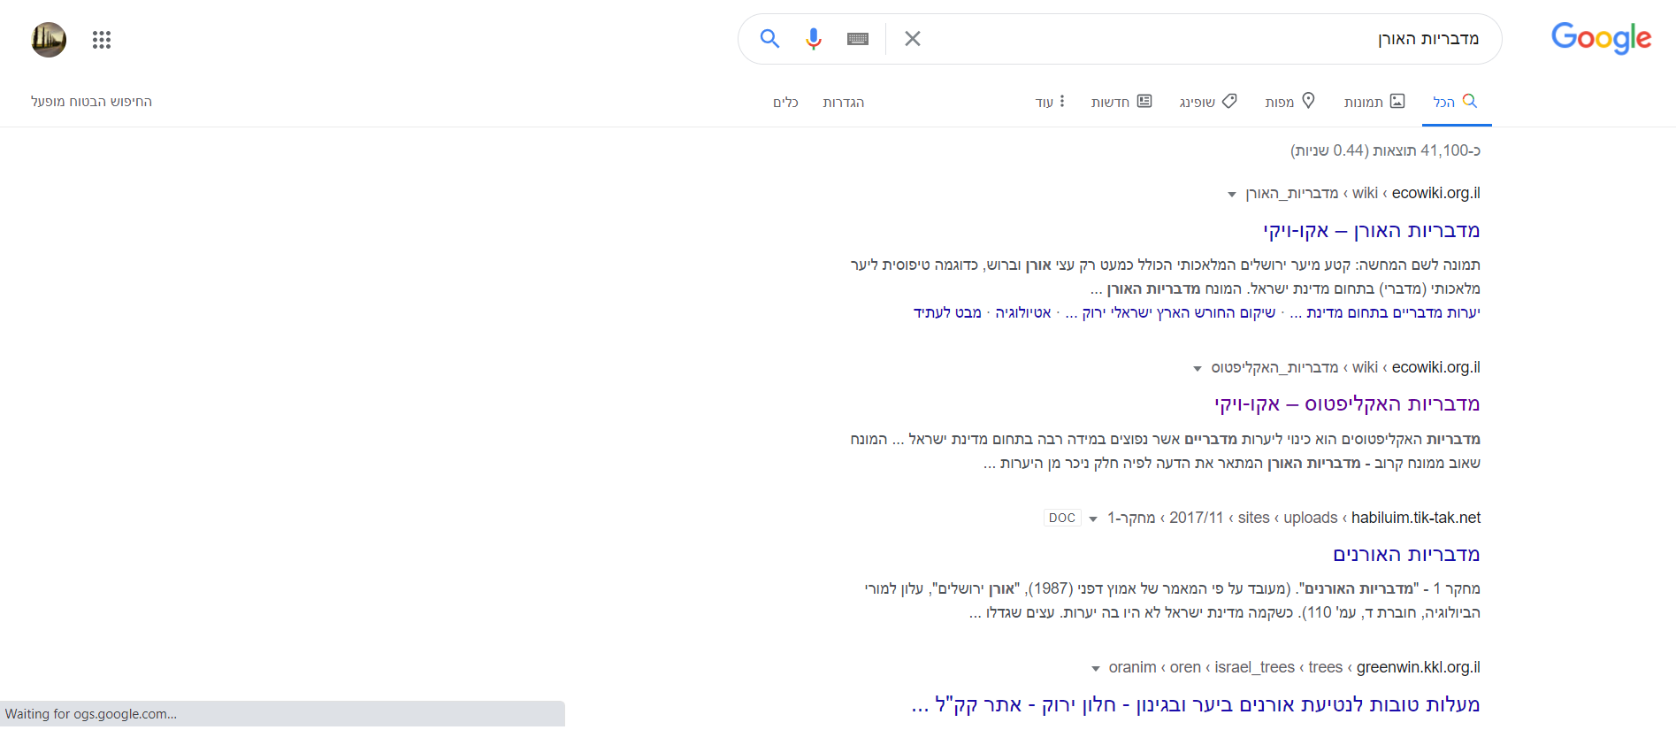Expand dropdown arrow beside מדבריות_האקליפטוס URL
Screen dimensions: 1676x730
(1198, 369)
